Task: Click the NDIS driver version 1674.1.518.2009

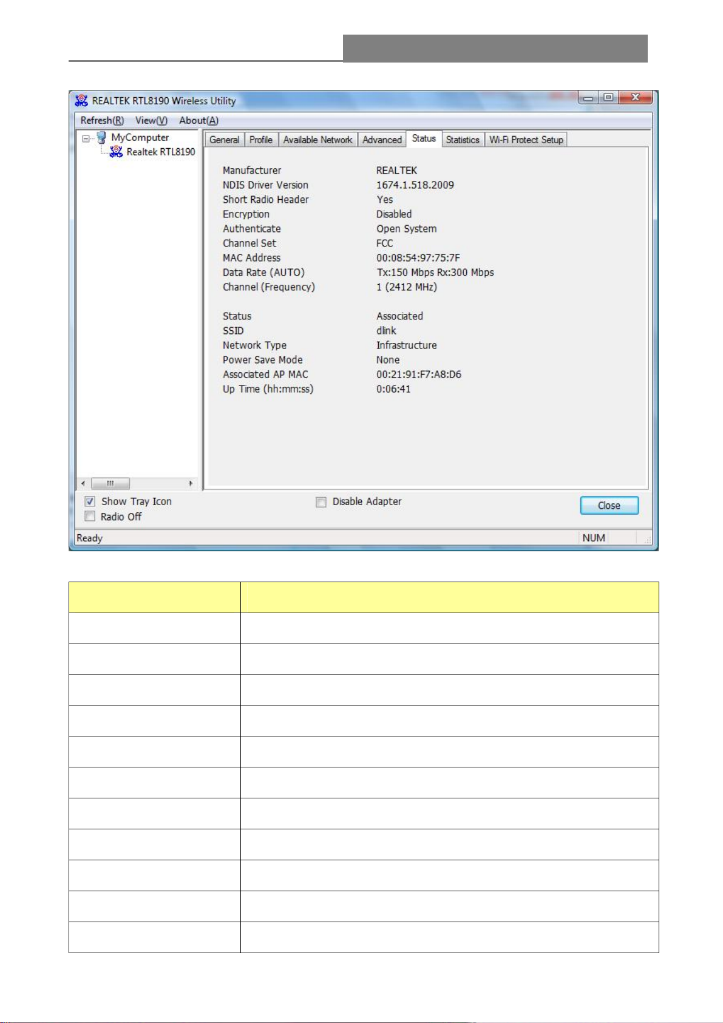Action: coord(415,185)
